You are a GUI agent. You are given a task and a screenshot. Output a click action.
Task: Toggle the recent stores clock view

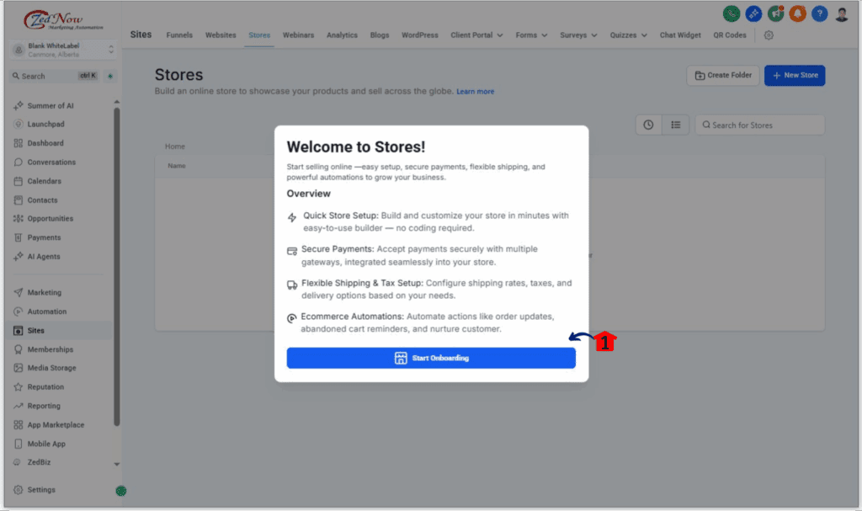[x=647, y=124]
